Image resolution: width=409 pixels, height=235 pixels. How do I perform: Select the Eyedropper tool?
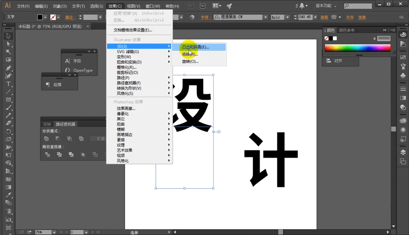8,195
